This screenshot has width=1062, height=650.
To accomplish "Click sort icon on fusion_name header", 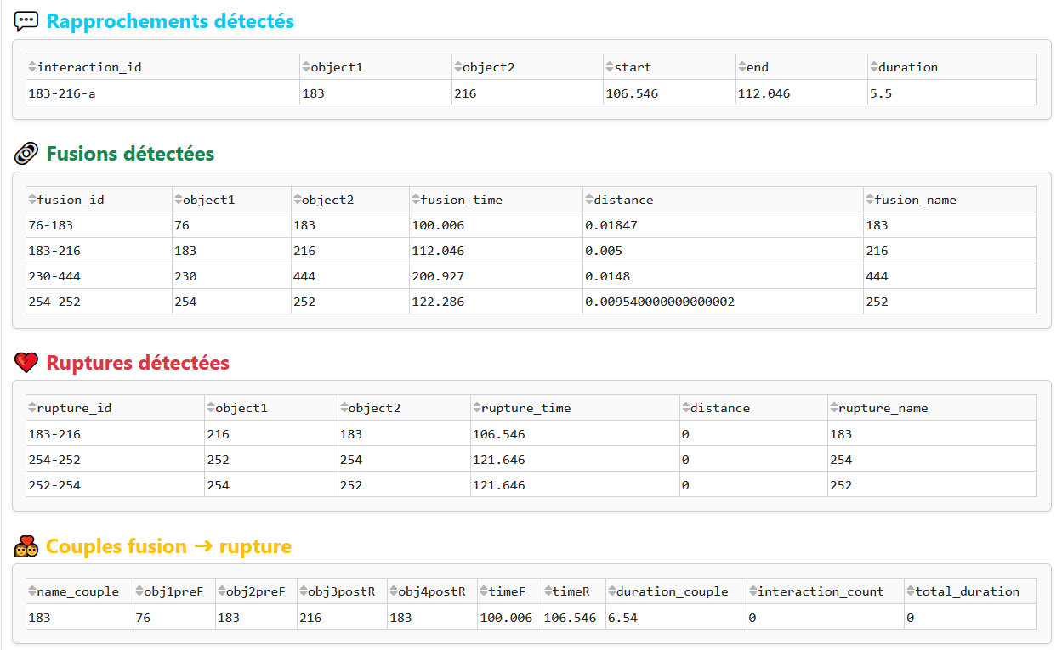I will point(870,200).
